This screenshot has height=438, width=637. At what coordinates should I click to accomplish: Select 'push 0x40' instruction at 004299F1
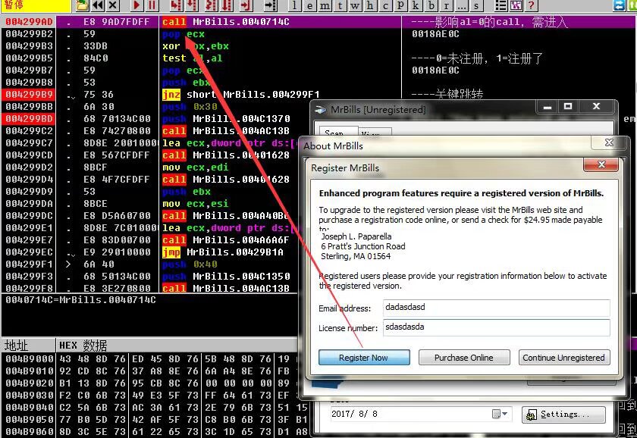pyautogui.click(x=190, y=264)
